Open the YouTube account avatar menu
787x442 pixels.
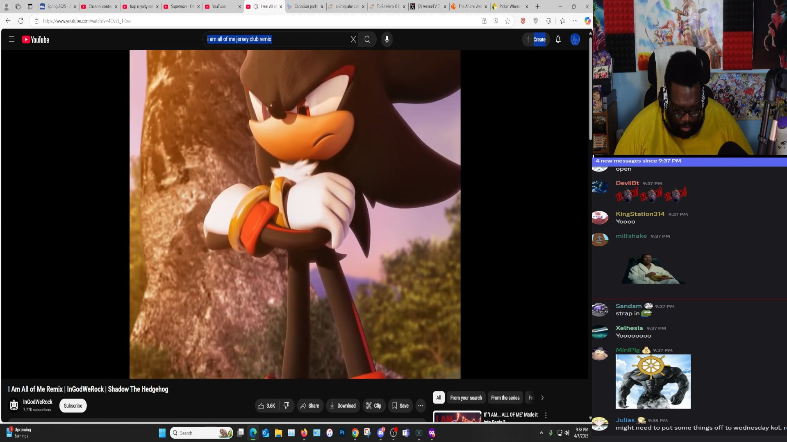575,39
